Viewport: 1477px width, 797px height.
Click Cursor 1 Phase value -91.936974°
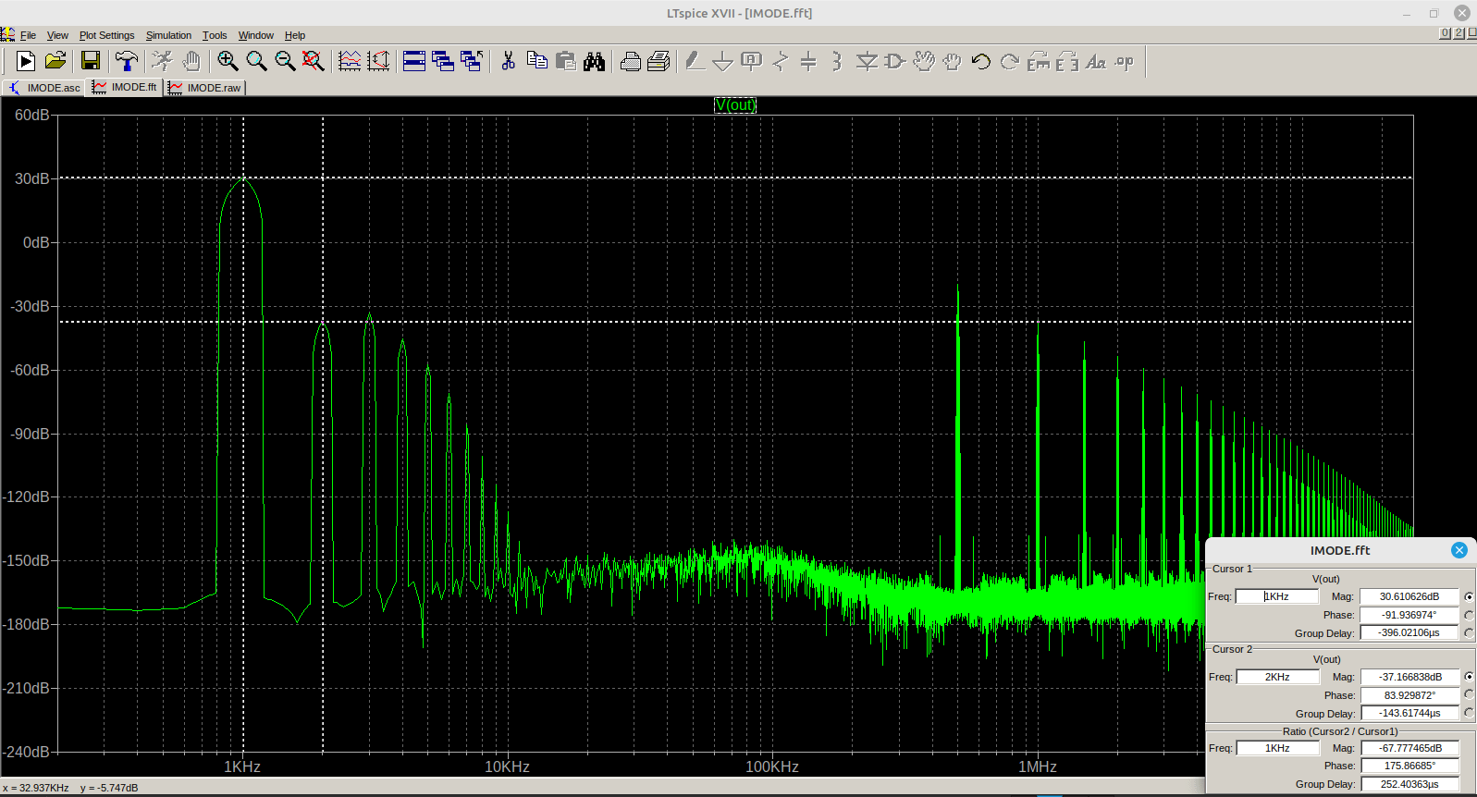tap(1409, 615)
